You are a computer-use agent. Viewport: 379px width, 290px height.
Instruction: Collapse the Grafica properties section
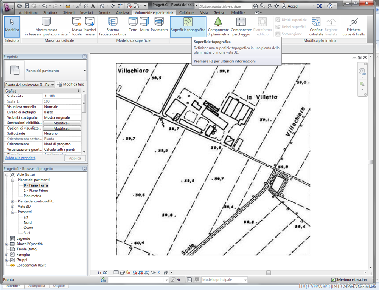pos(79,91)
